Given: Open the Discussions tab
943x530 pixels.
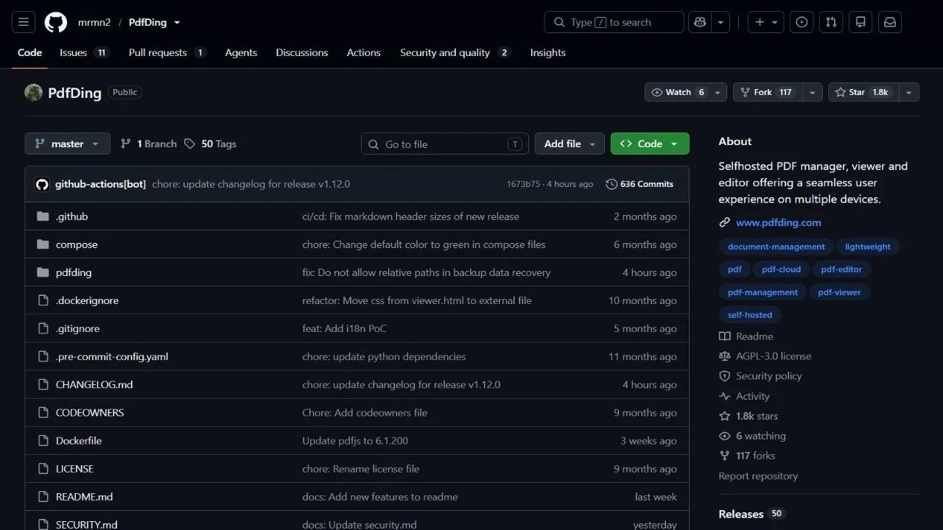Looking at the screenshot, I should pyautogui.click(x=302, y=52).
